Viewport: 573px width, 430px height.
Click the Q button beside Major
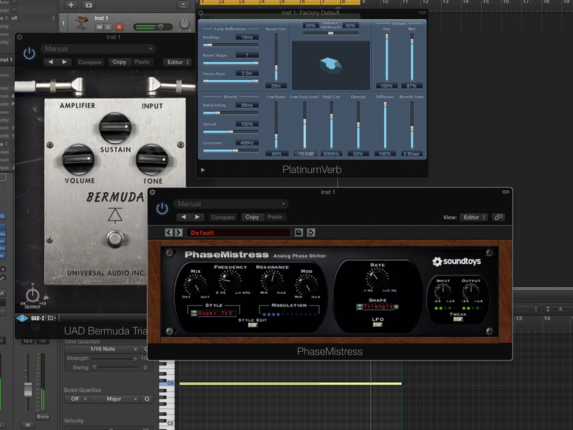tap(146, 399)
